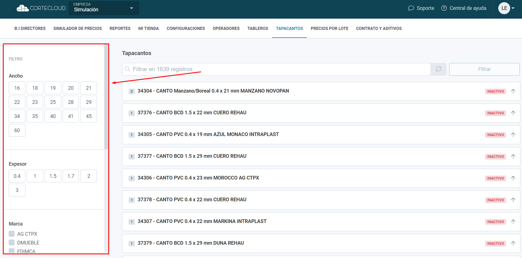The width and height of the screenshot is (522, 258).
Task: Select Ancho 22 filter
Action: tap(17, 102)
